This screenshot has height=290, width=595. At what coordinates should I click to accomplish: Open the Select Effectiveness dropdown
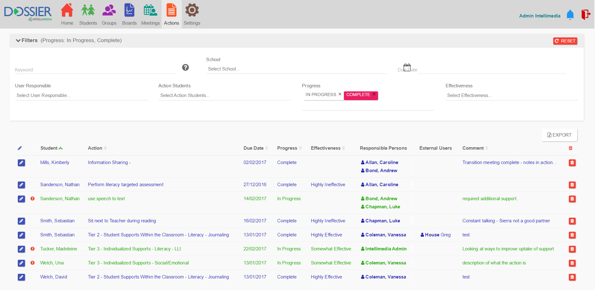(511, 95)
